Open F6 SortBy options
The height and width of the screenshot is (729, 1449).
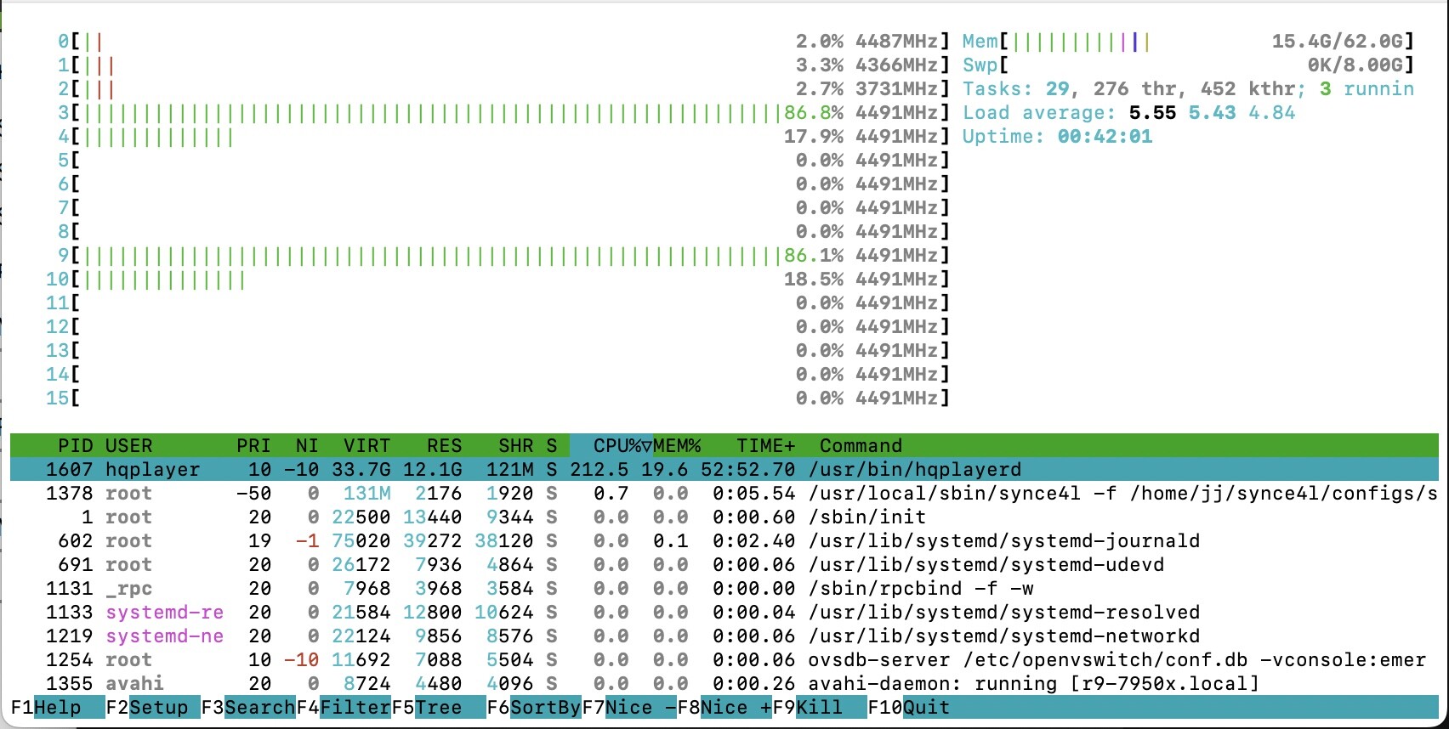[x=534, y=708]
